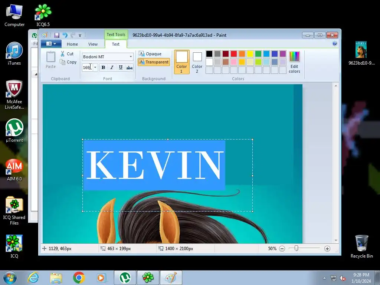
Task: Copy the selected text
Action: (68, 62)
